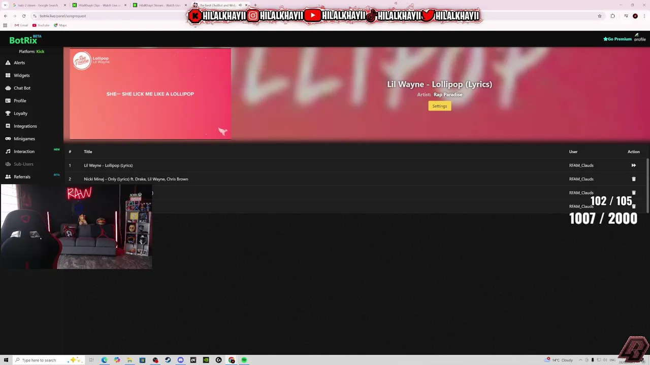Click the RFAM_Clauds user on Lollipop row
Image resolution: width=650 pixels, height=365 pixels.
click(x=581, y=165)
